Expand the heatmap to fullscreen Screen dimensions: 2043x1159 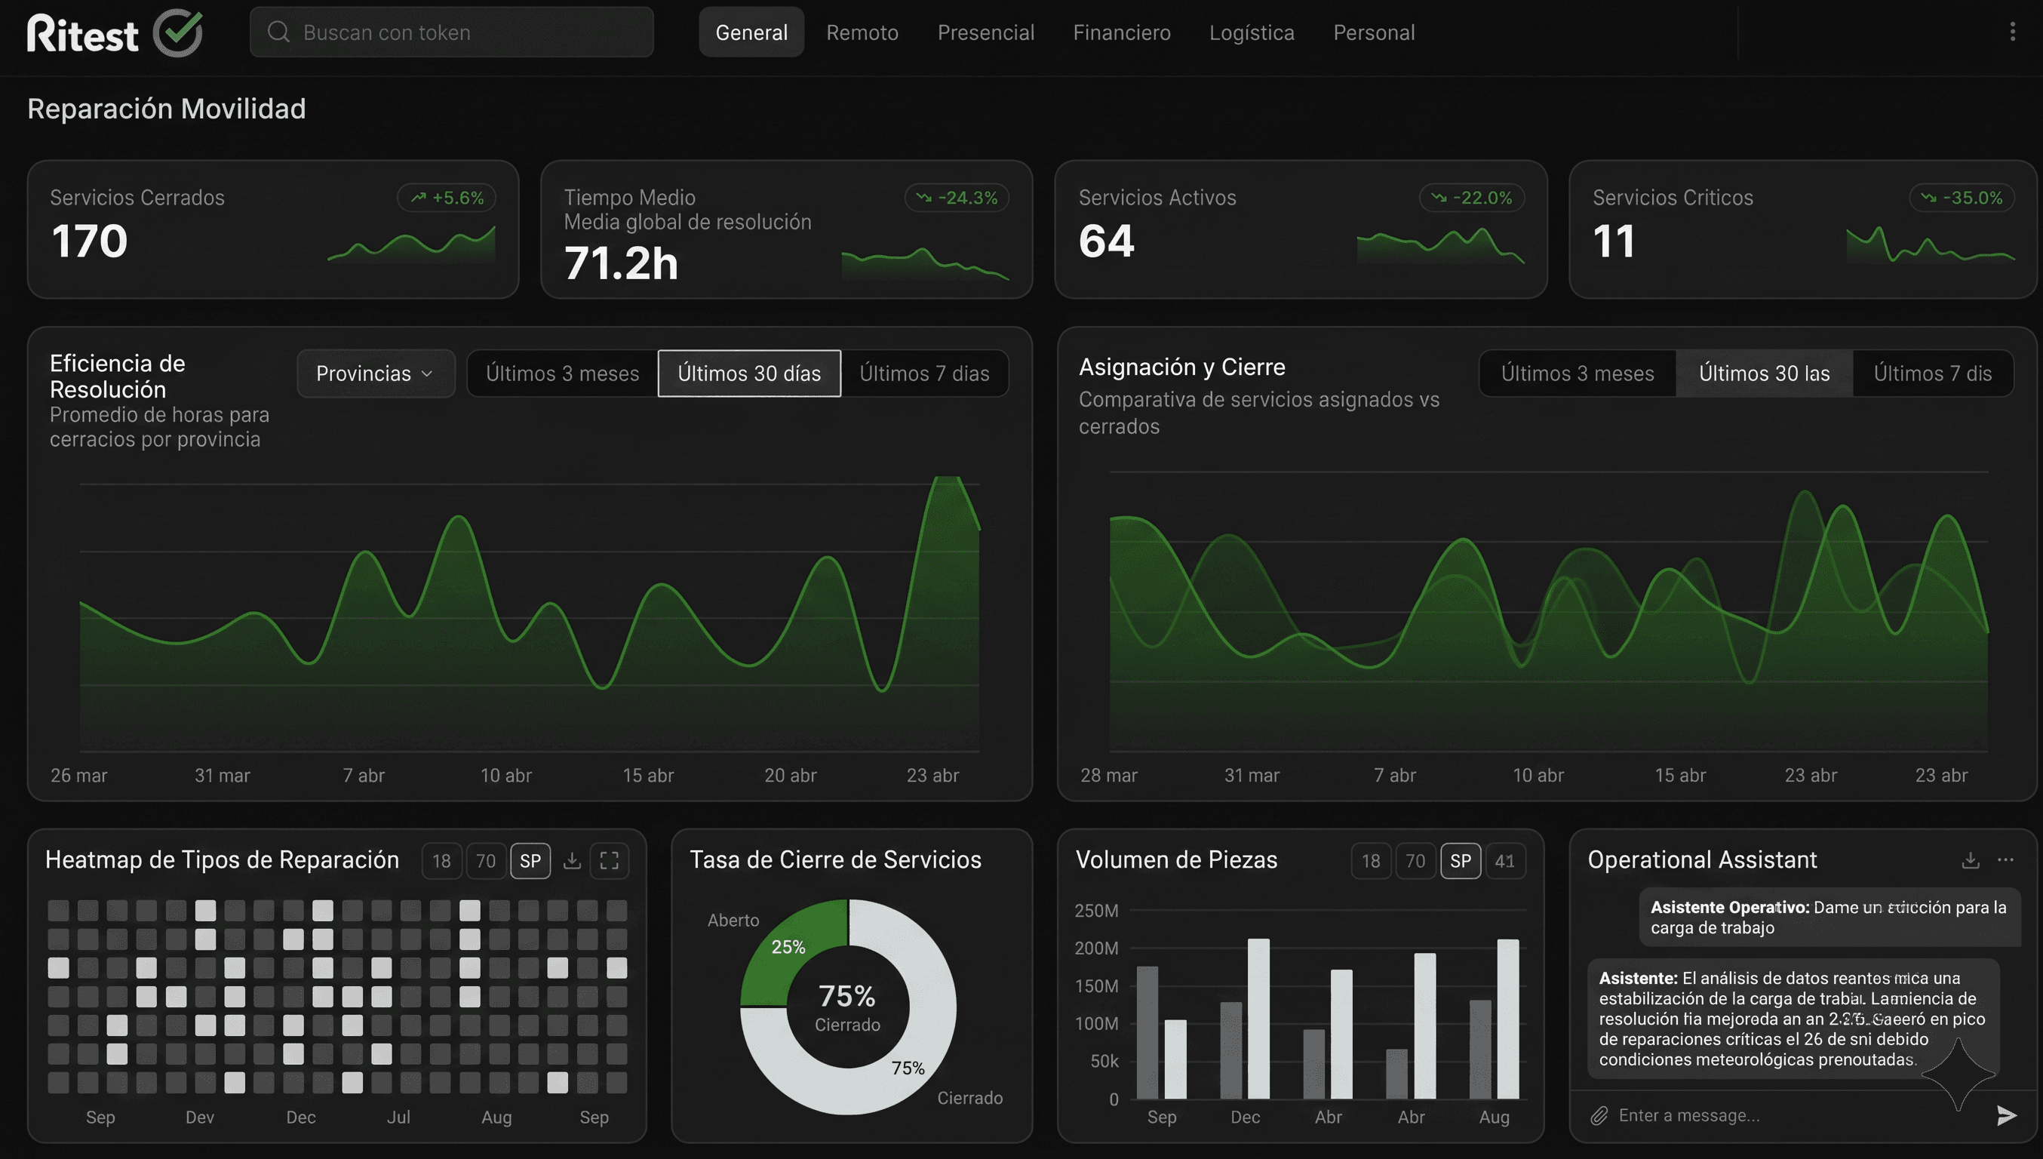pos(609,860)
